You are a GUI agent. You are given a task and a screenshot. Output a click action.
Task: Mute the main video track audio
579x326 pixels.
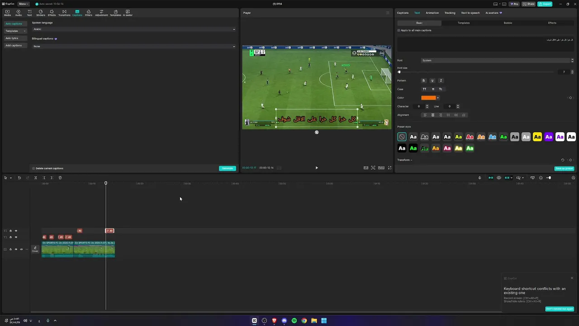tap(21, 249)
